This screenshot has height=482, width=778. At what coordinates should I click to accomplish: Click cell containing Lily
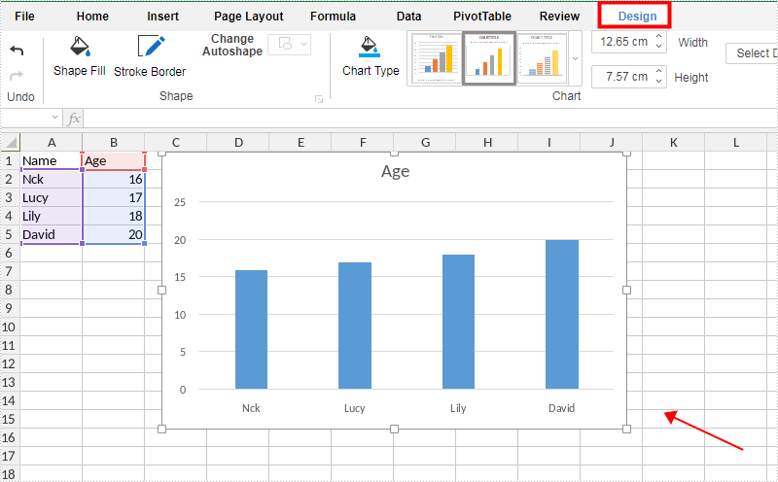tap(52, 216)
